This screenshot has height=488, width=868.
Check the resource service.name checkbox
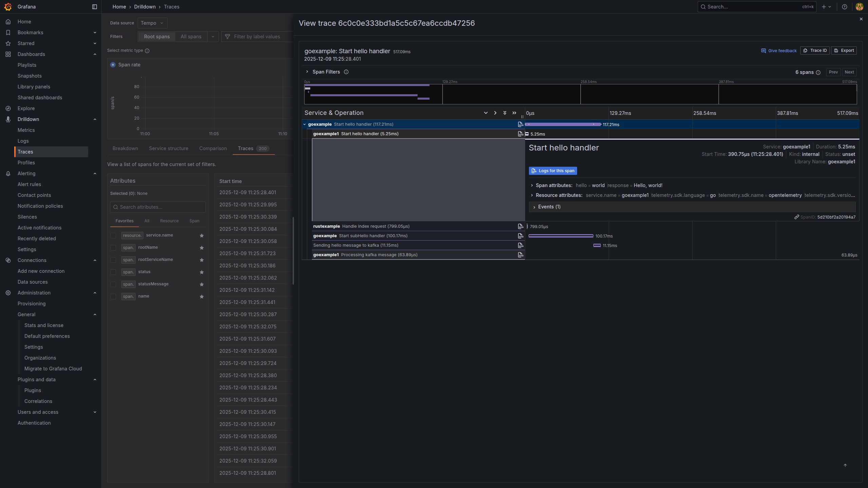(x=113, y=236)
